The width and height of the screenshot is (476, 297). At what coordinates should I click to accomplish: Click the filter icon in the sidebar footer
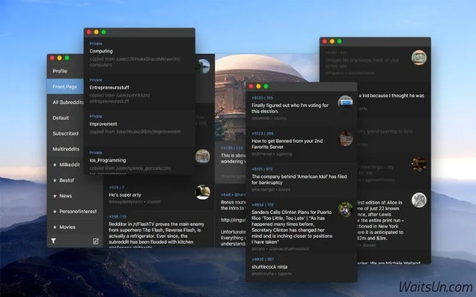tap(54, 241)
